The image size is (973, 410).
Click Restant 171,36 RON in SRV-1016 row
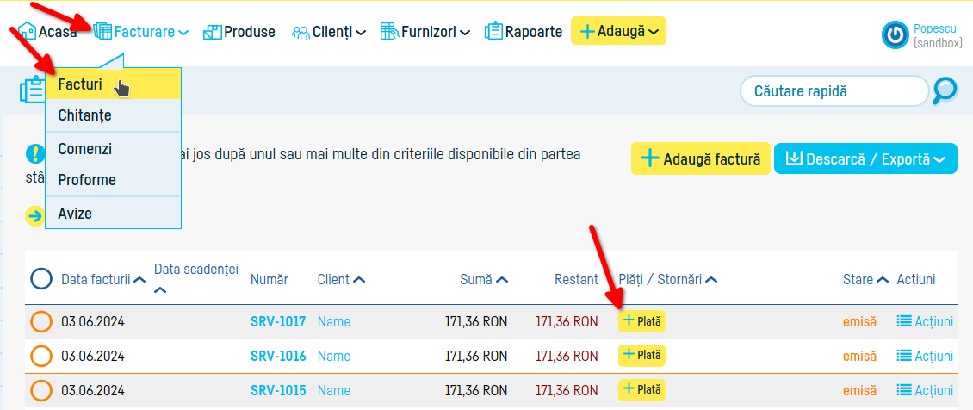(x=567, y=356)
